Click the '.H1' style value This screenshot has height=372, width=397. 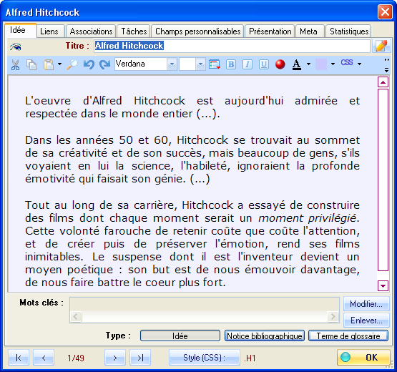pos(250,358)
